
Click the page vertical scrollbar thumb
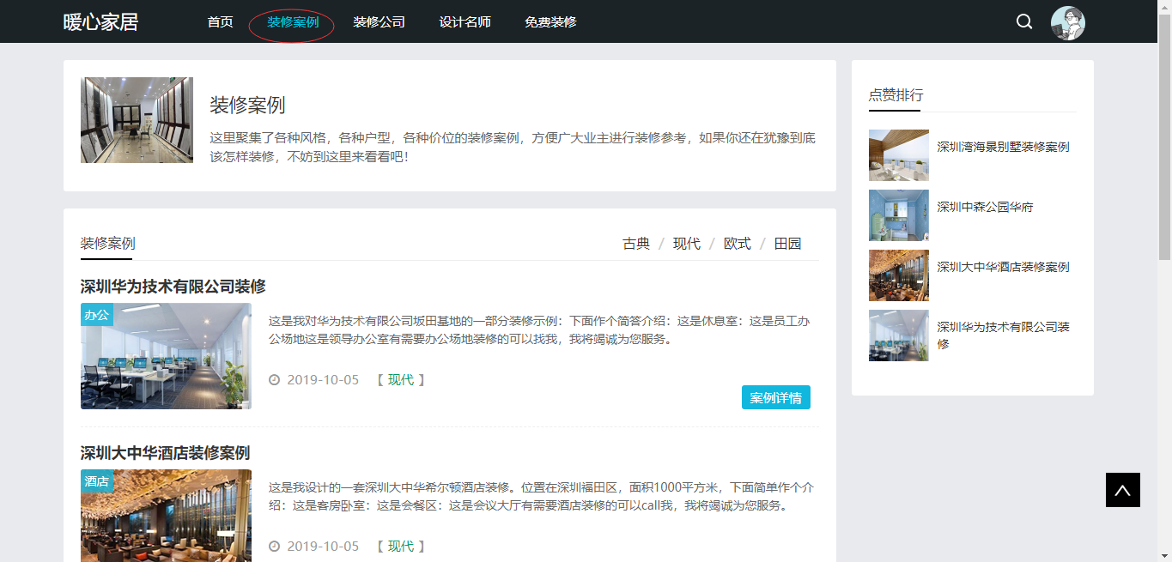(1164, 137)
